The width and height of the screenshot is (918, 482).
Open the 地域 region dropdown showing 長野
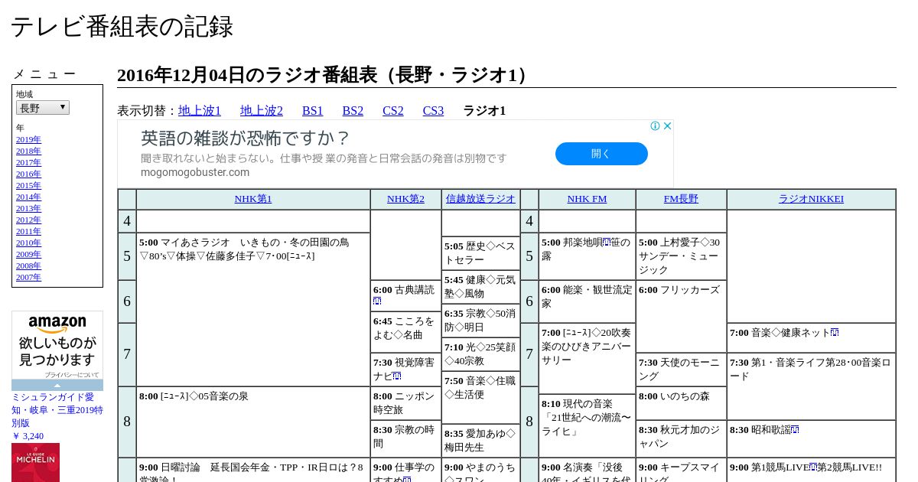(43, 108)
